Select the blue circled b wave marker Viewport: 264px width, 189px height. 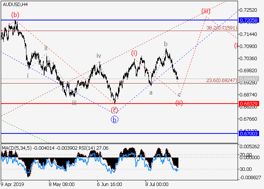coord(115,120)
